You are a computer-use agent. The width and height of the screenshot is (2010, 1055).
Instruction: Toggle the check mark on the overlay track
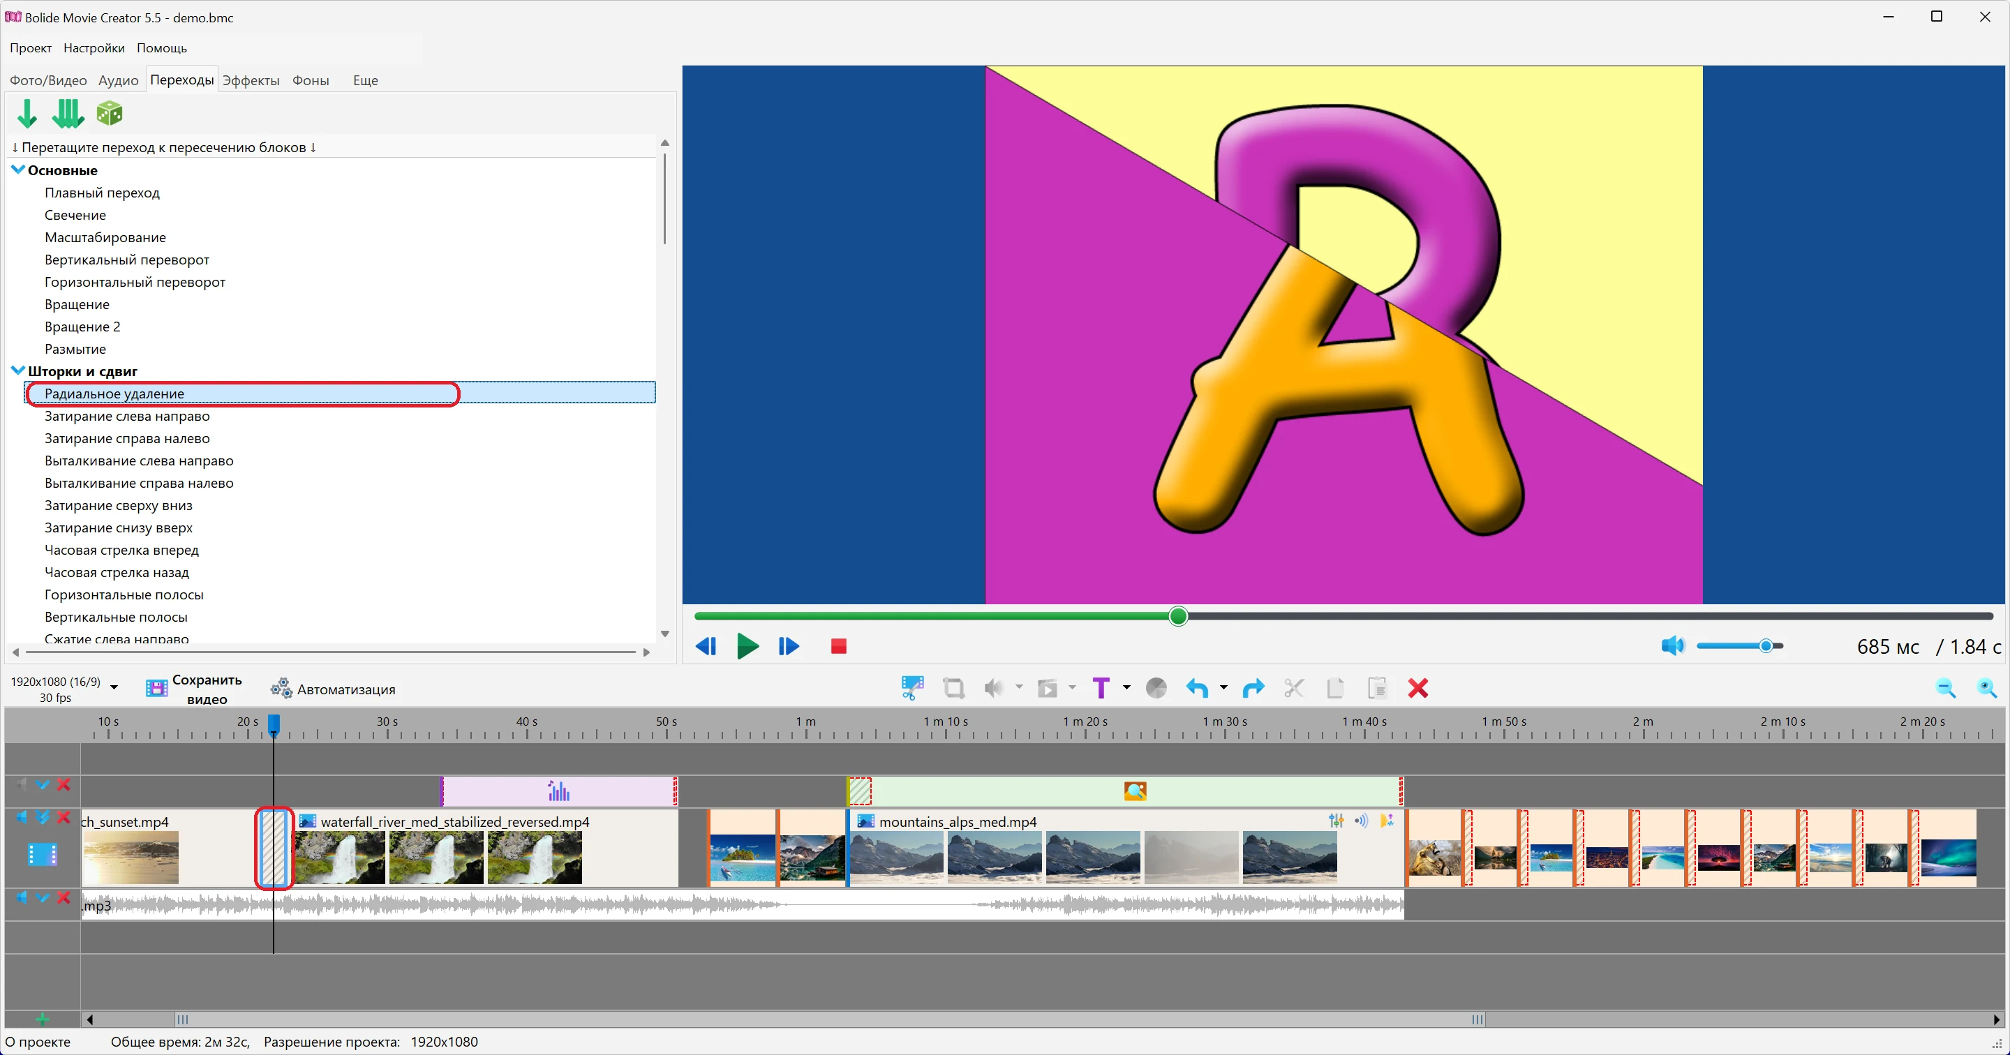point(43,784)
